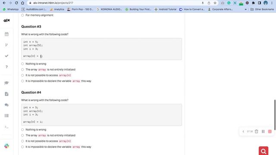Select 'array is not entirely initialized' for Question #4
This screenshot has height=155, width=276.
[x=22, y=135]
